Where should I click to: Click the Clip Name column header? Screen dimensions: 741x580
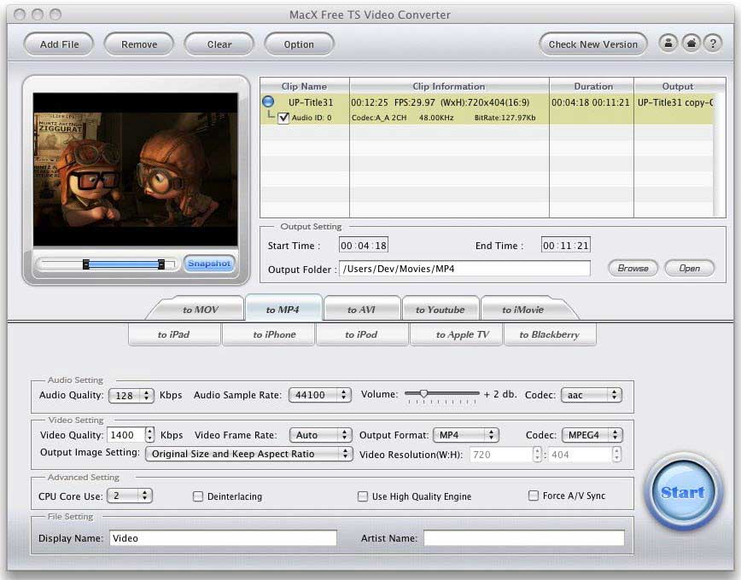point(304,86)
